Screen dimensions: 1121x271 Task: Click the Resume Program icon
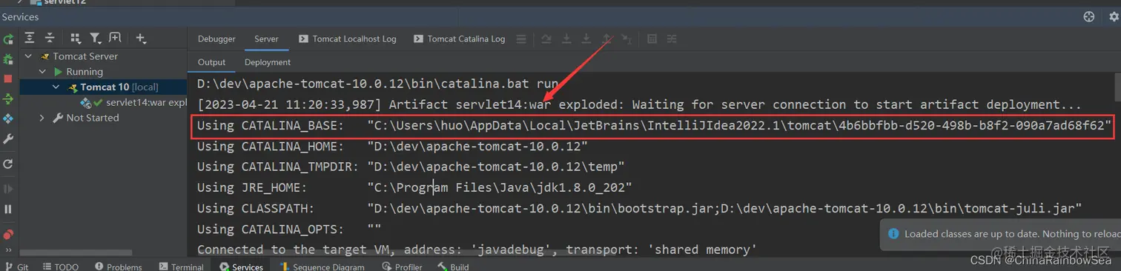click(x=8, y=190)
